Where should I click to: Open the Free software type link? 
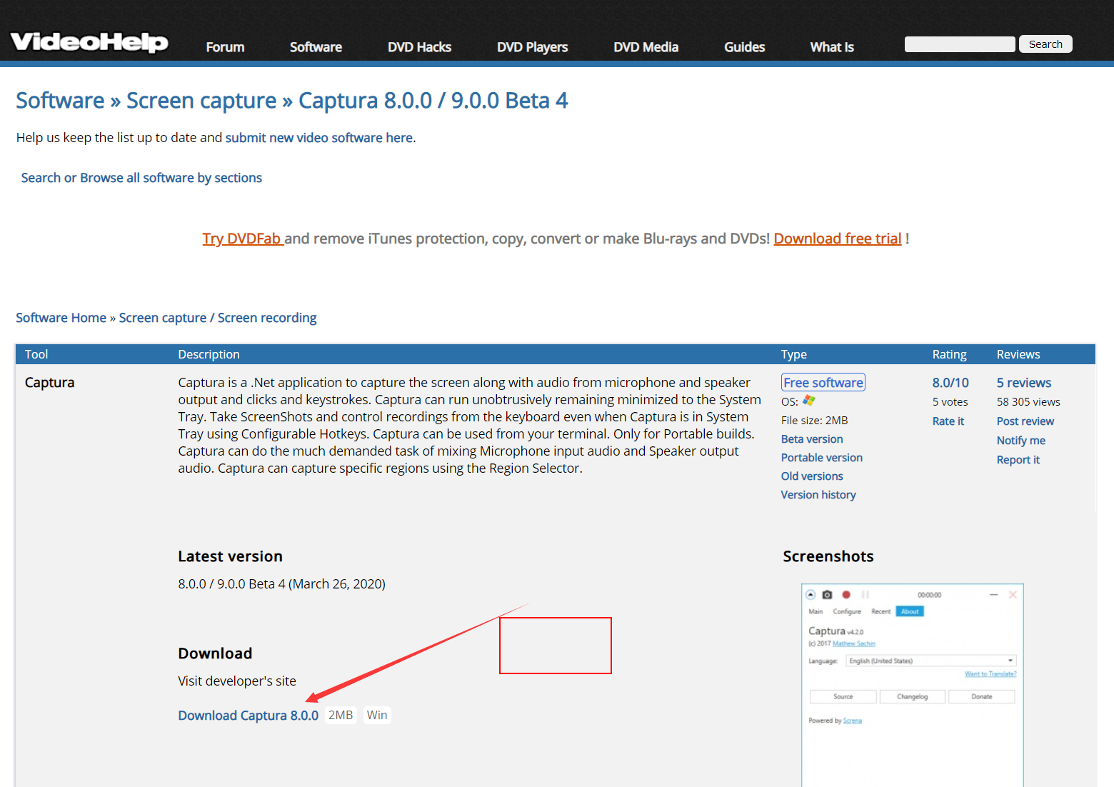[823, 382]
